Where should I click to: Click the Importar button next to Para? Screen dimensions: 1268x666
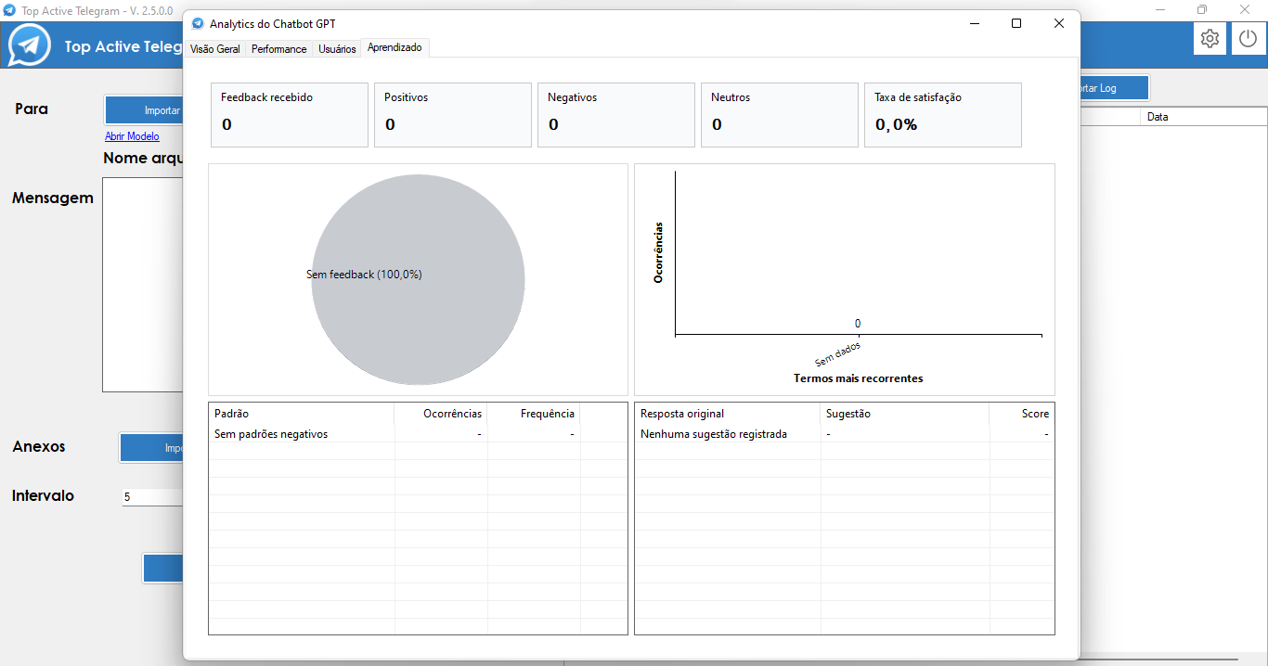click(145, 110)
